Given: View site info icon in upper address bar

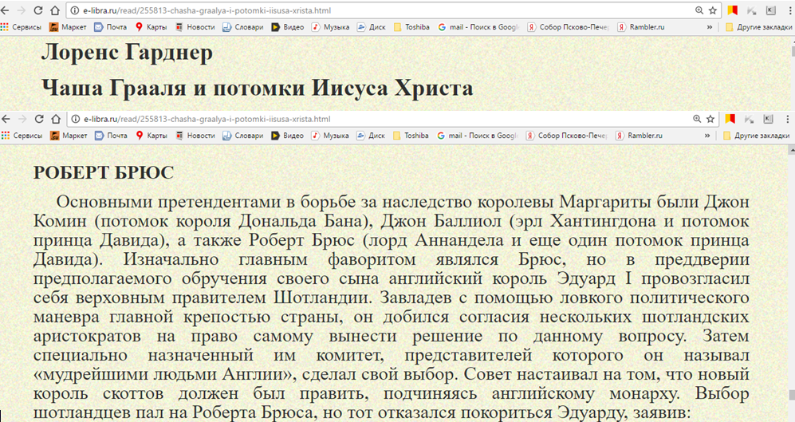Looking at the screenshot, I should tap(74, 10).
